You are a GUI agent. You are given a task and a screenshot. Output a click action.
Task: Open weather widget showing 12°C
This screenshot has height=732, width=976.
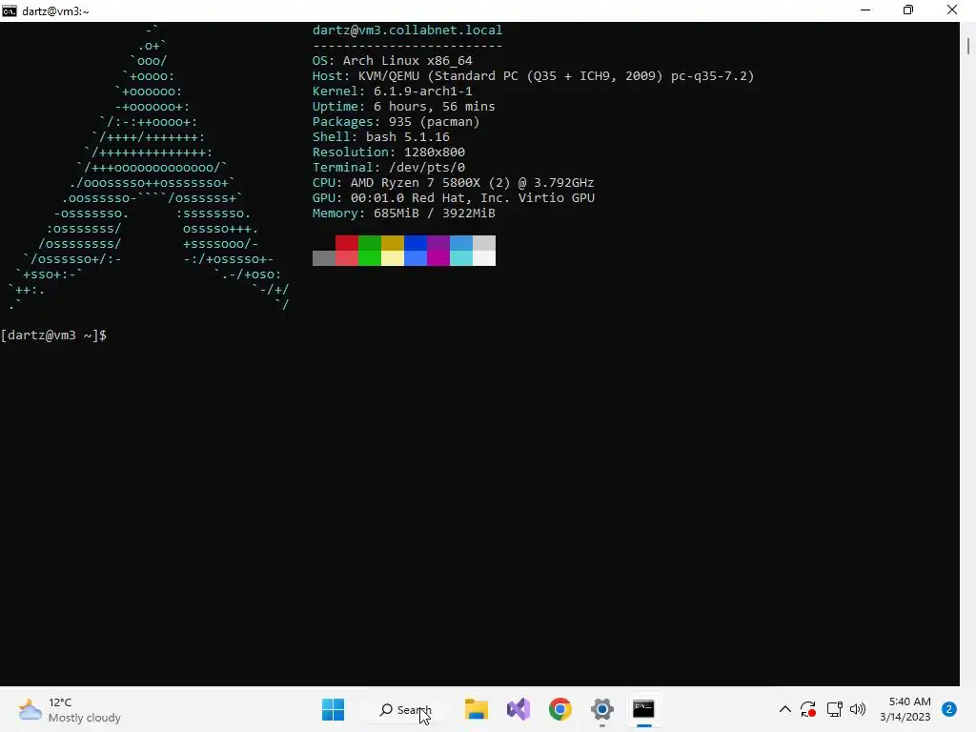click(x=69, y=710)
